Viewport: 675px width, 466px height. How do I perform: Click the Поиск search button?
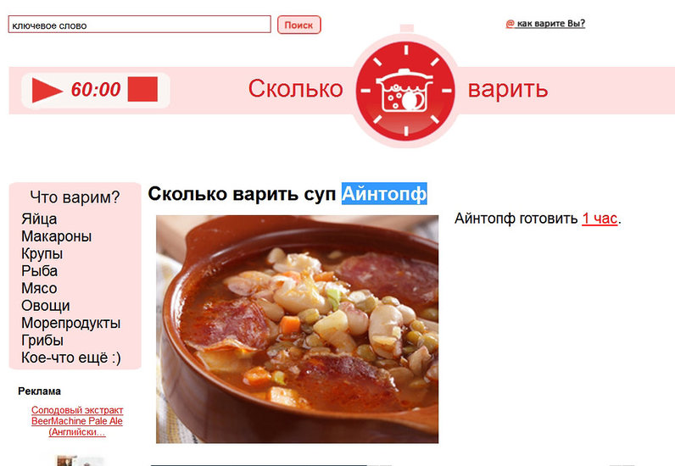pos(298,25)
